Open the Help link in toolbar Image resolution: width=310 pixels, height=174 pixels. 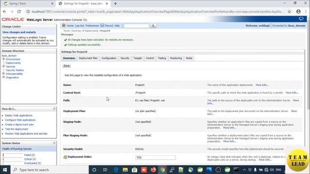point(117,26)
